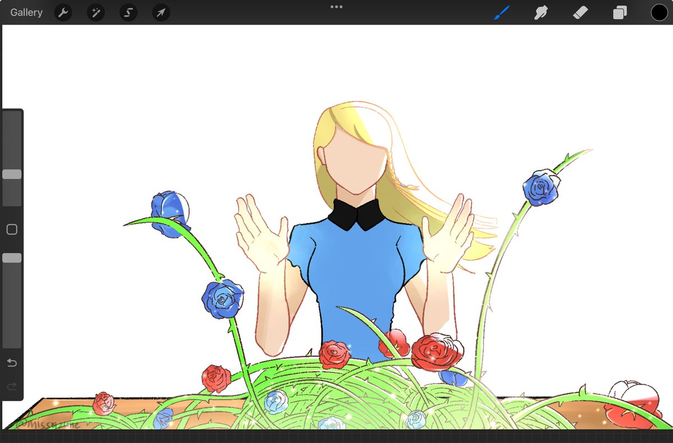Click the brush opacity slider handle
This screenshot has width=673, height=443.
tap(12, 258)
